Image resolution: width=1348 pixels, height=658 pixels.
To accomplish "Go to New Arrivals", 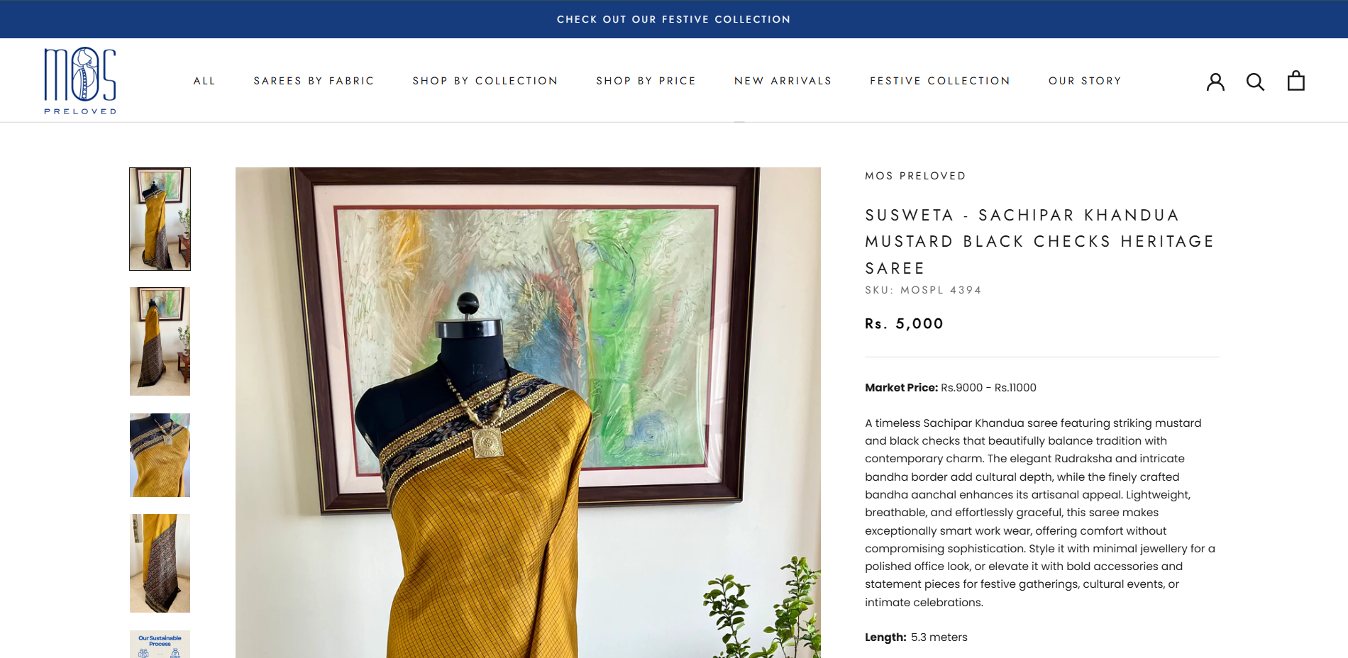I will (x=783, y=81).
